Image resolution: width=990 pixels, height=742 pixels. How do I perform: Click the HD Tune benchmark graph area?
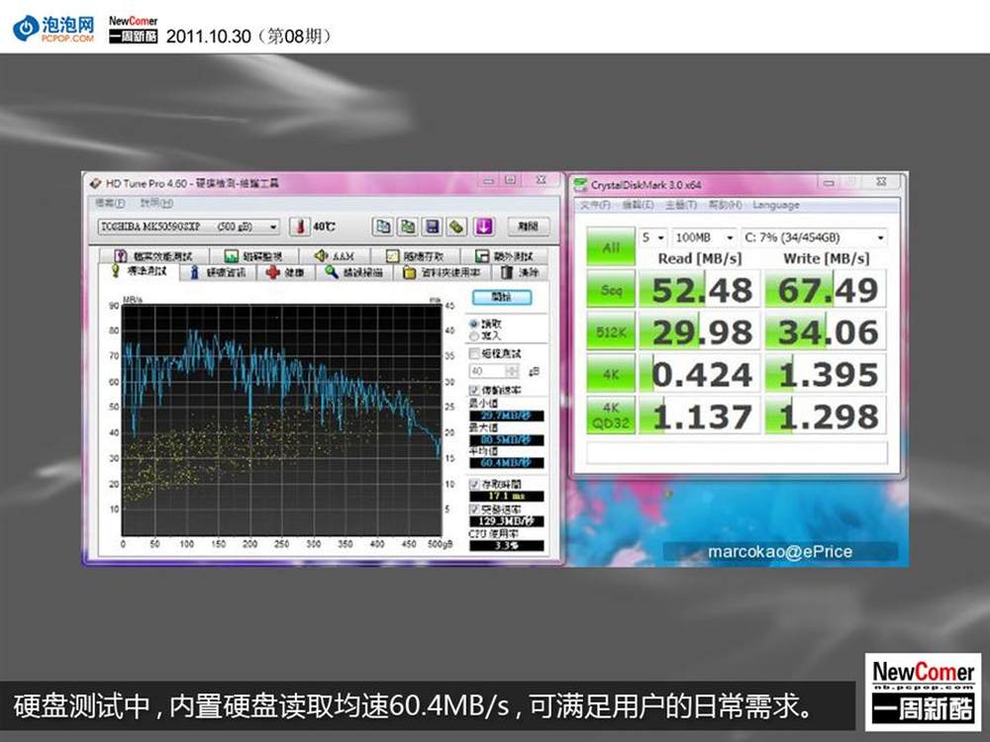pos(281,420)
